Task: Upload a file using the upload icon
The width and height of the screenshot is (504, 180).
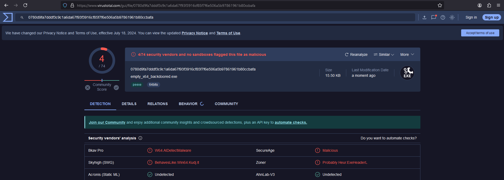Action: pyautogui.click(x=424, y=17)
